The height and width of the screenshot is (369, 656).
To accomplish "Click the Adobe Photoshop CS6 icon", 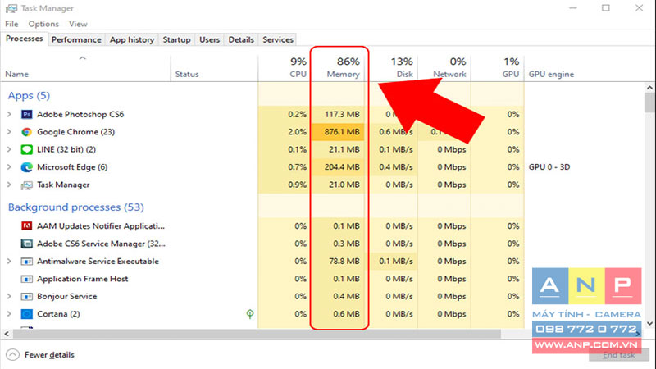I will (27, 114).
